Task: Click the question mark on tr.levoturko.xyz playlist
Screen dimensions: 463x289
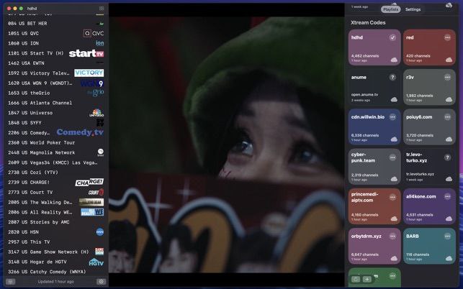Action: pyautogui.click(x=448, y=156)
